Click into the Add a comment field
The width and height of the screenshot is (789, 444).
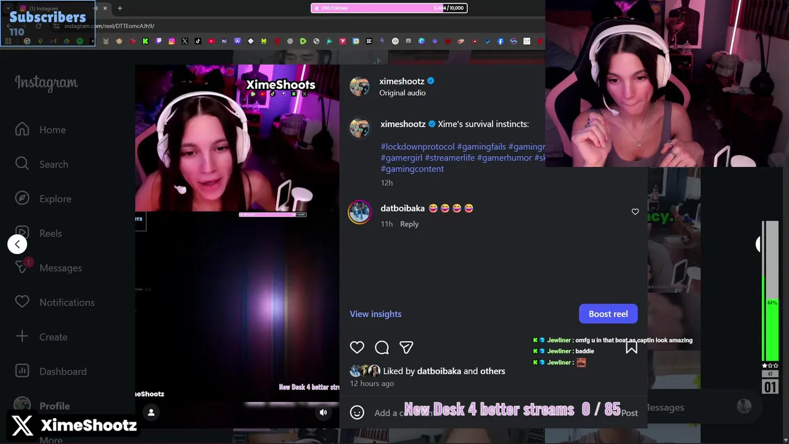pos(493,413)
